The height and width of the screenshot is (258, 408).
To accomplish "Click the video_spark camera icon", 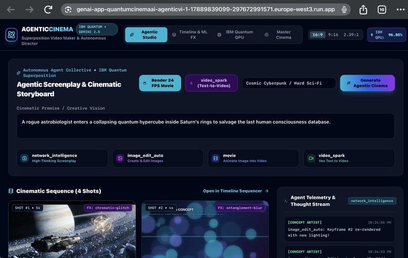I will (x=311, y=158).
